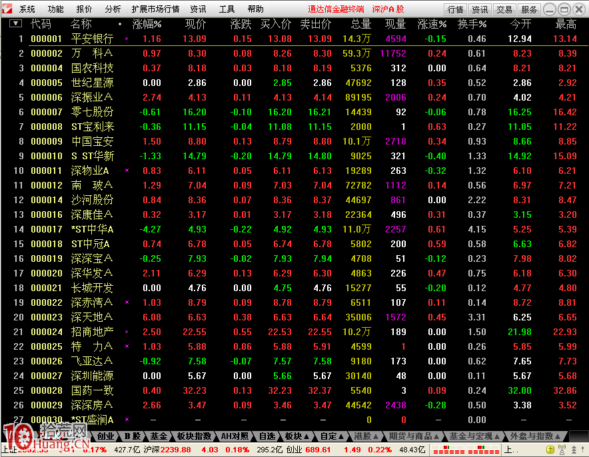Viewport: 589px width, 457px height.
Task: Maximize the trading terminal window
Action: (x=564, y=9)
